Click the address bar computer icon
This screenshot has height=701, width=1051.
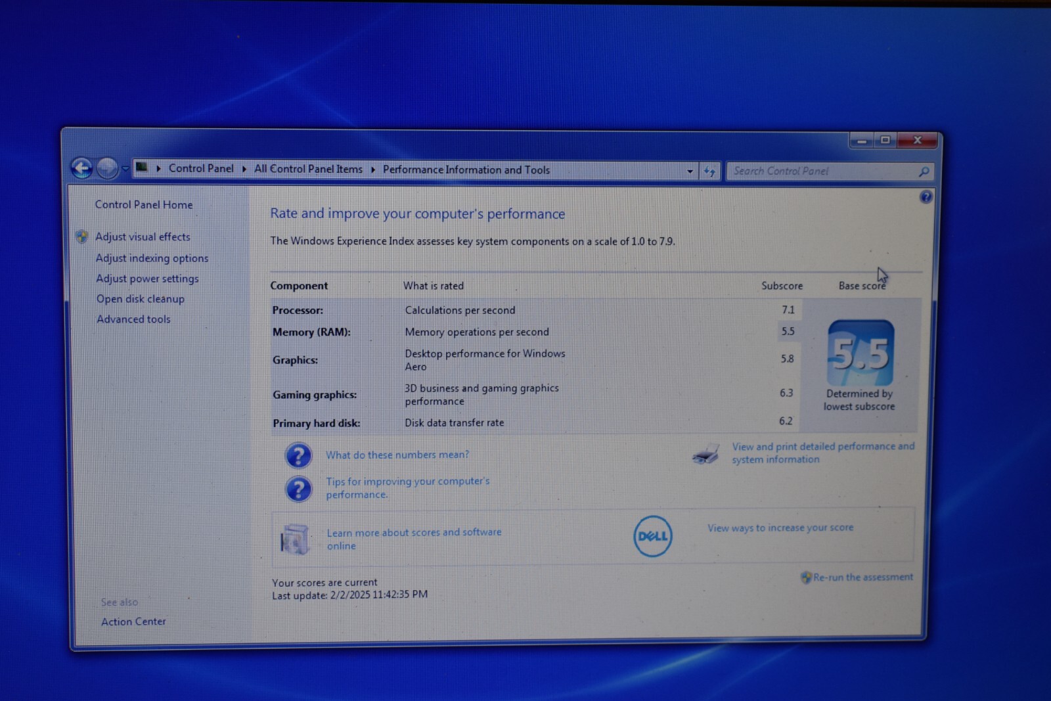tap(141, 168)
